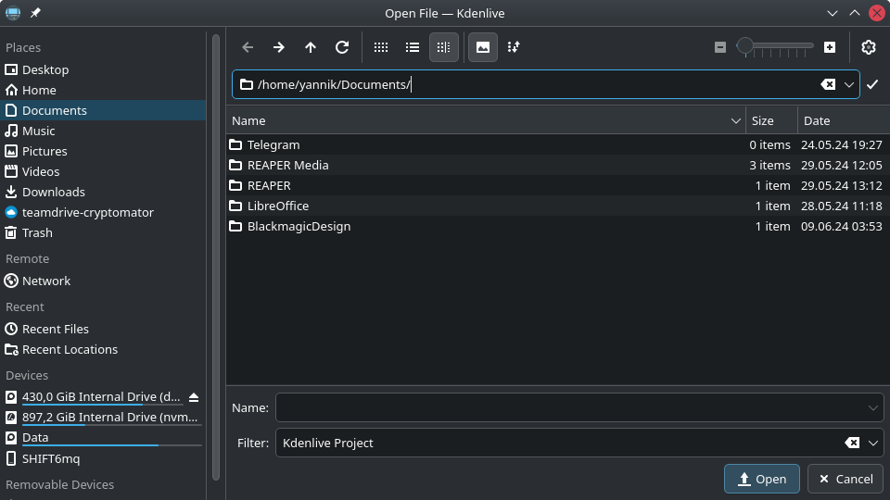Cancel the Open File dialog
The width and height of the screenshot is (890, 500).
[845, 479]
